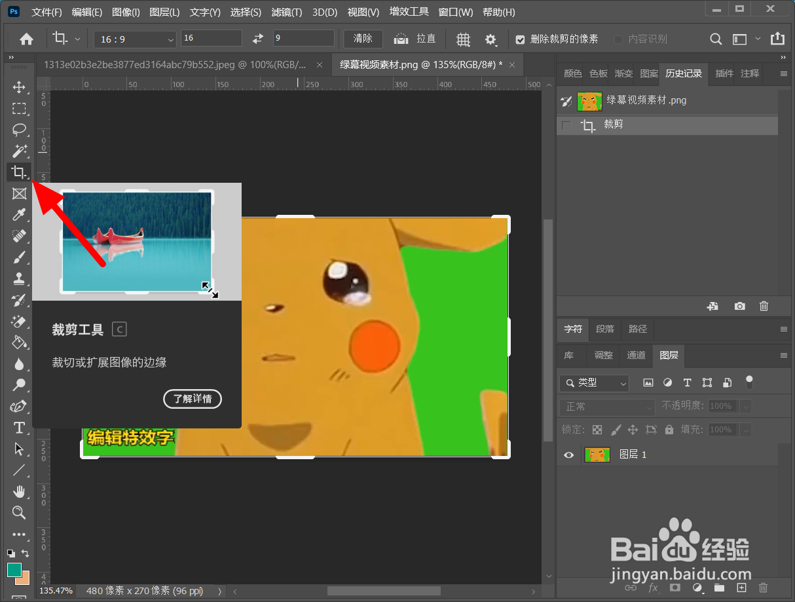Open the 图层(L) menu
This screenshot has height=602, width=795.
point(164,12)
